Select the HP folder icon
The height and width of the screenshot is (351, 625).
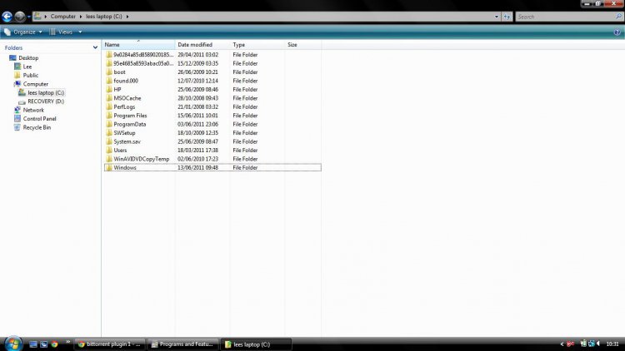(x=109, y=90)
